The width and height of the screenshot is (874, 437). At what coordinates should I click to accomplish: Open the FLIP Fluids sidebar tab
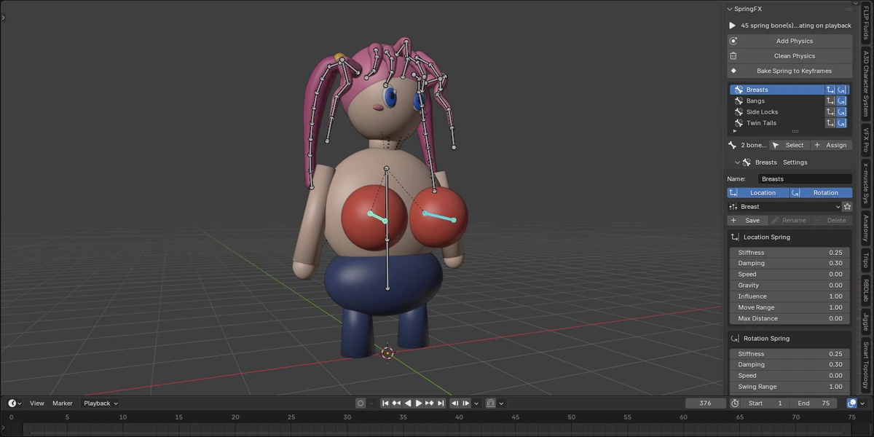point(866,23)
